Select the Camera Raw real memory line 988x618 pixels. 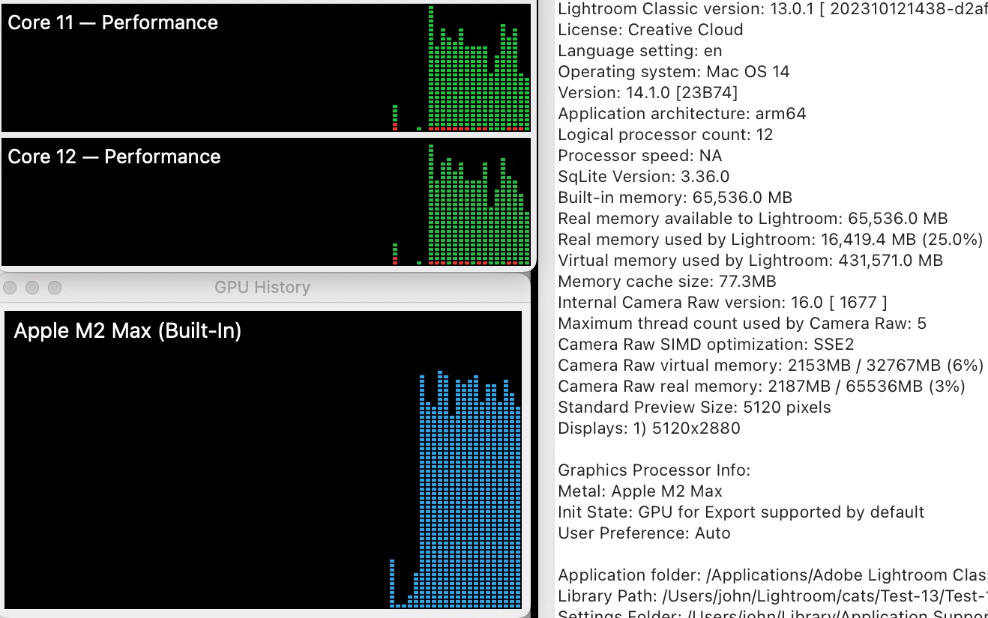[x=762, y=387]
